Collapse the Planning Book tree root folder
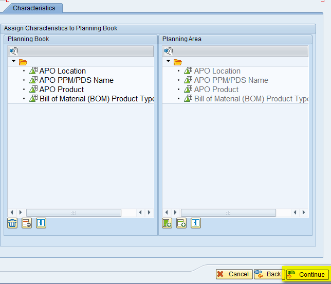 [14, 61]
